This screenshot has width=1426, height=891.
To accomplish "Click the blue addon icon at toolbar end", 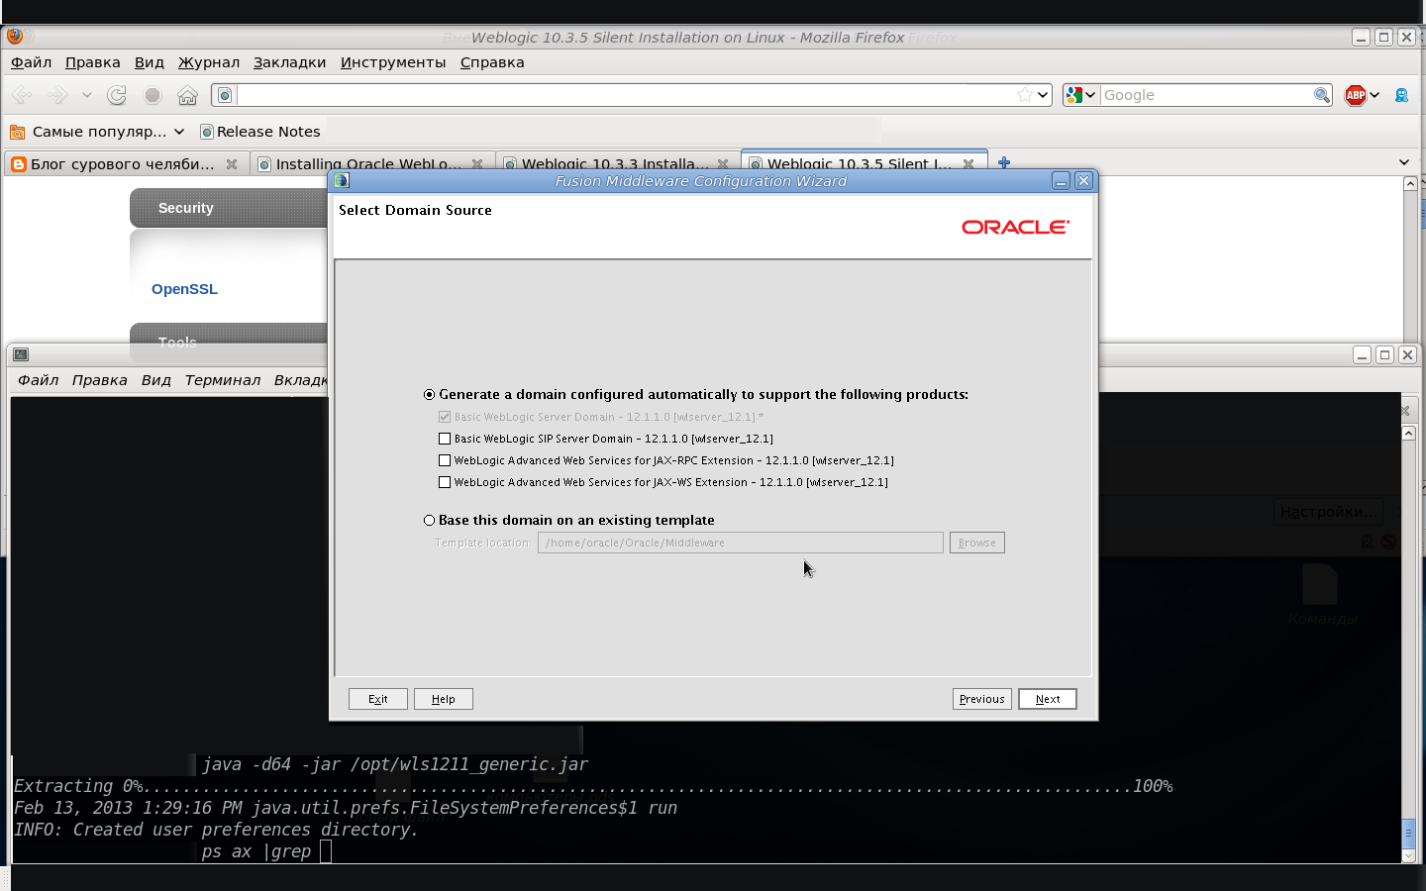I will click(1401, 95).
